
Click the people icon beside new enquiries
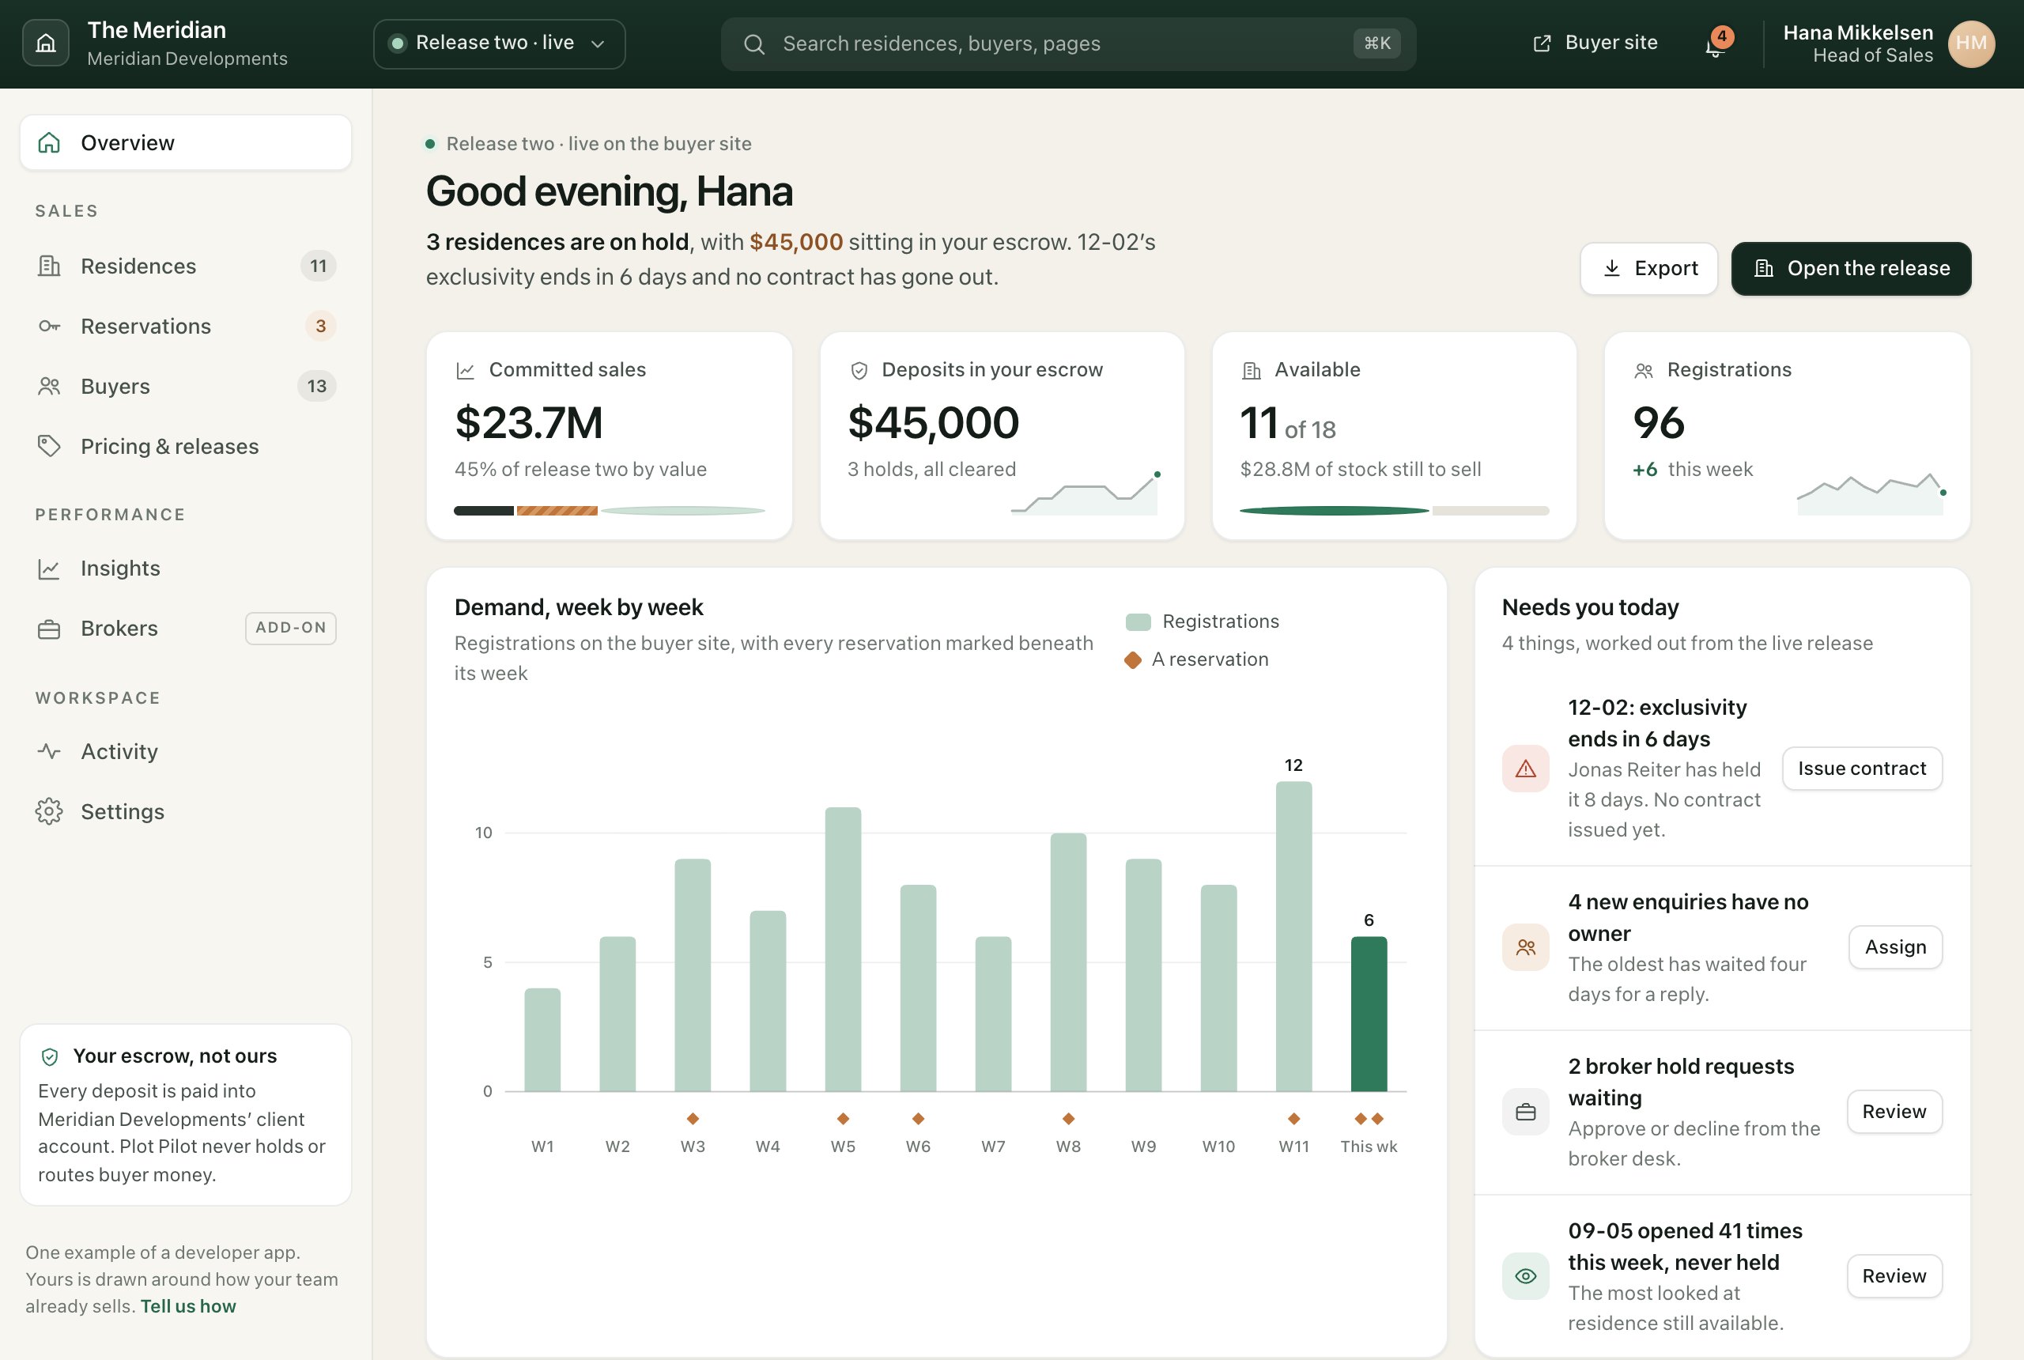coord(1525,947)
